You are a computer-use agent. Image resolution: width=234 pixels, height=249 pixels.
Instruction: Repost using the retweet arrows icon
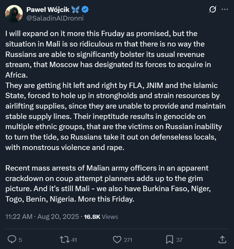click(x=64, y=239)
